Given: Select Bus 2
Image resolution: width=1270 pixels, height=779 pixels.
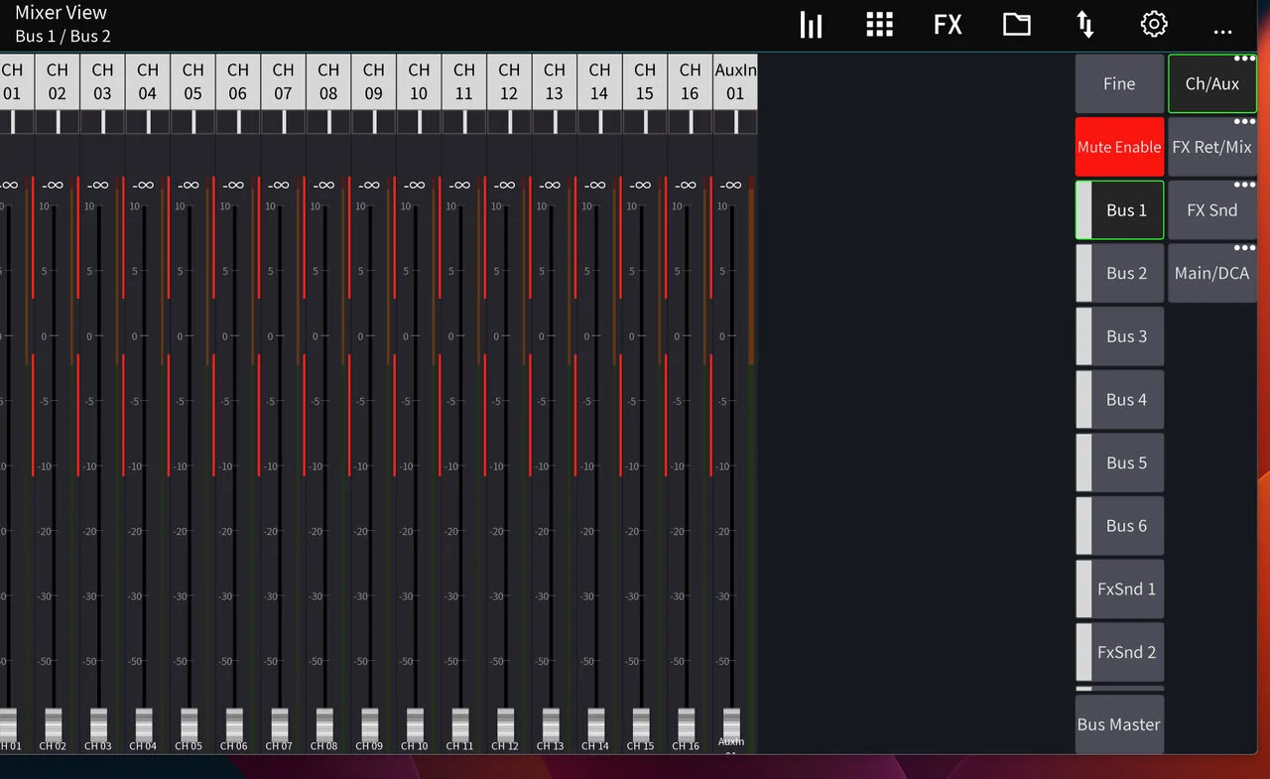Looking at the screenshot, I should click(1119, 273).
